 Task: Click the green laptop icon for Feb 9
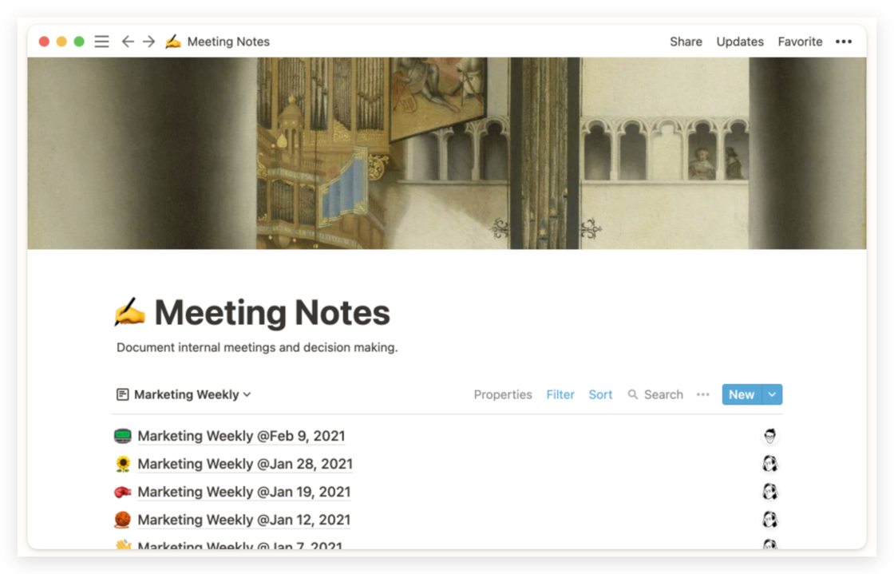click(123, 436)
